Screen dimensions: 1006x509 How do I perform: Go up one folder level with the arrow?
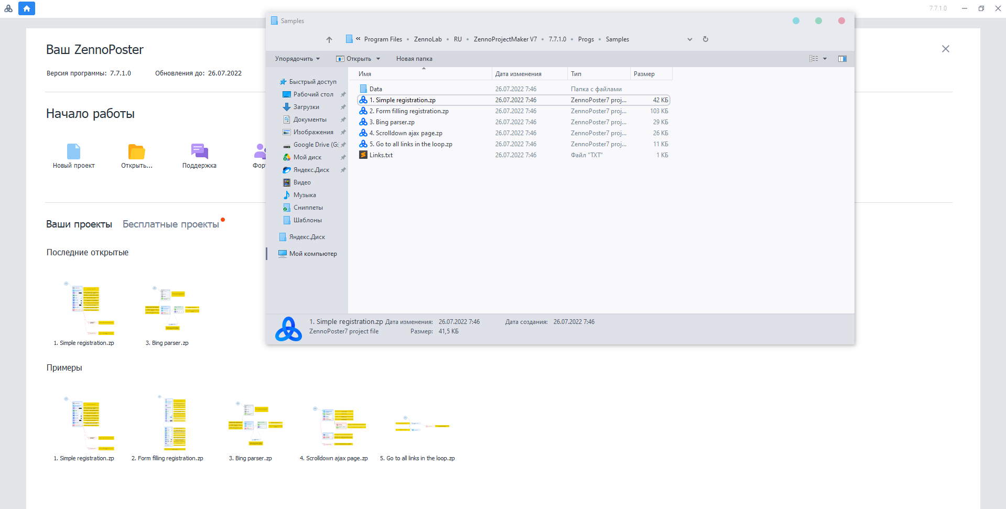pyautogui.click(x=329, y=39)
